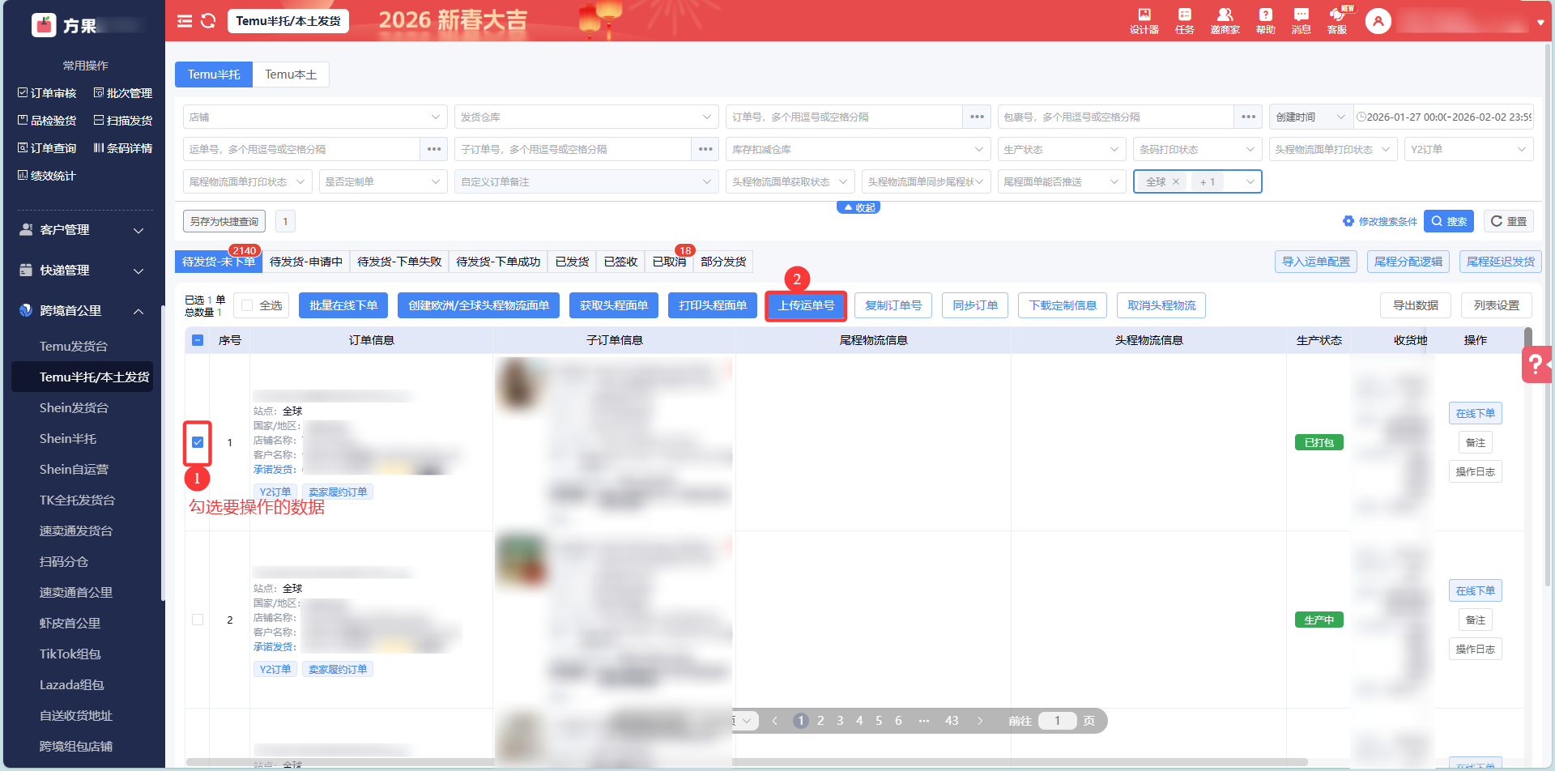Click 修改搜索条件 gear link
1555x771 pixels.
point(1380,221)
